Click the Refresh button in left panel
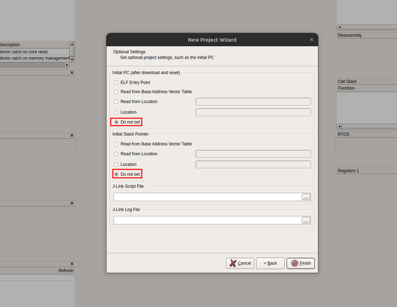The image size is (397, 307). [x=66, y=270]
